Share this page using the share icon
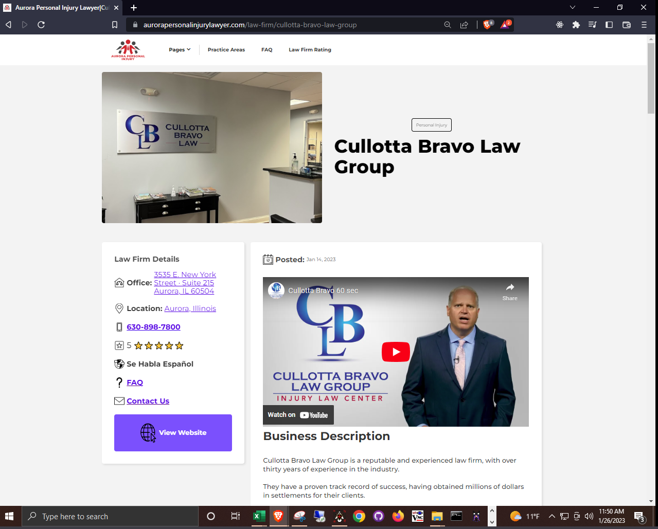The image size is (658, 529). click(x=464, y=25)
